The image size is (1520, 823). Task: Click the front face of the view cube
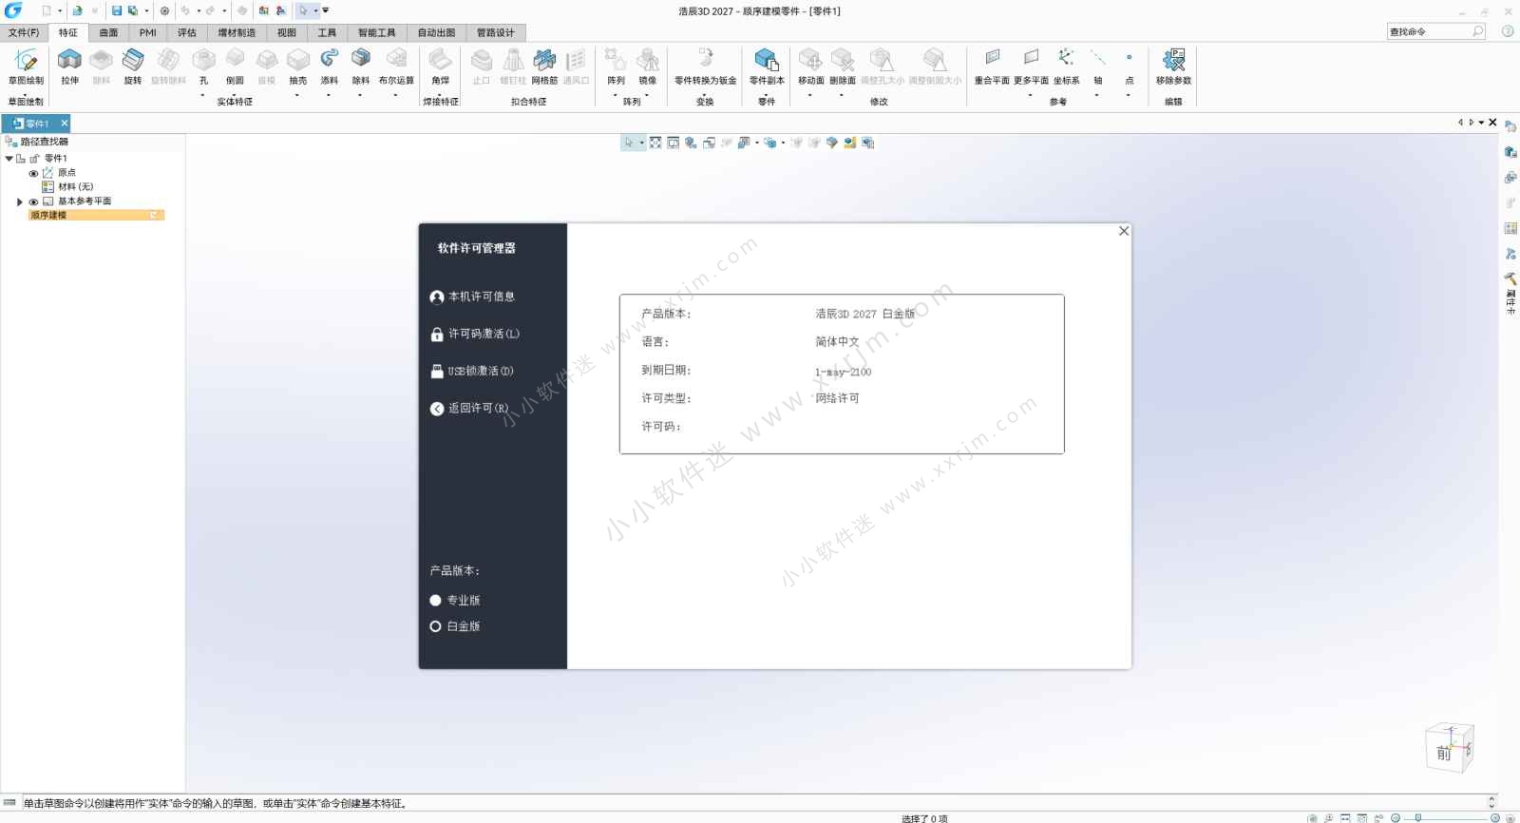(x=1443, y=753)
